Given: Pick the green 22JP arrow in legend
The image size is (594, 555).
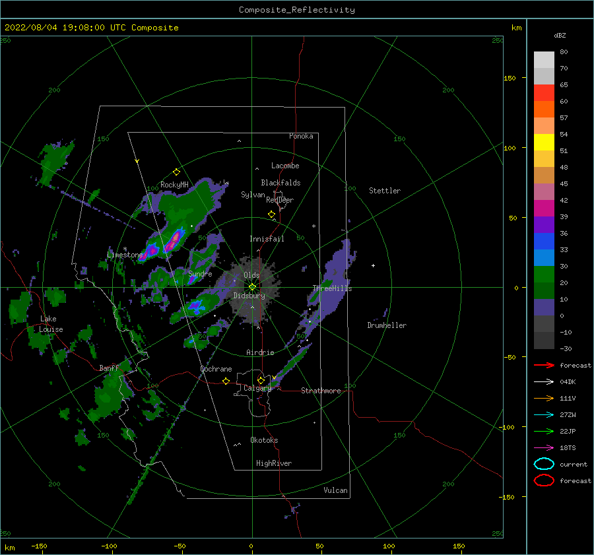Looking at the screenshot, I should 544,431.
